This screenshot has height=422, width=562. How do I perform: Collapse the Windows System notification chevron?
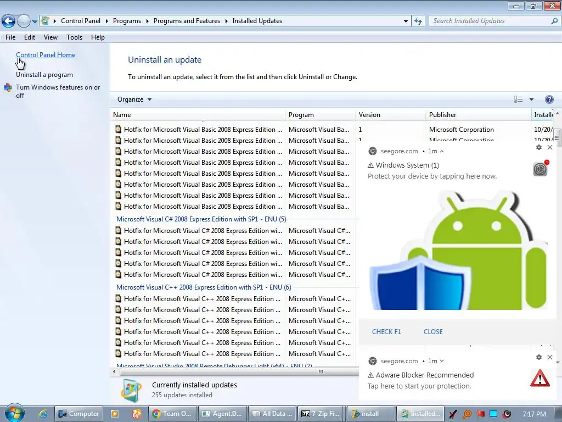[442, 152]
